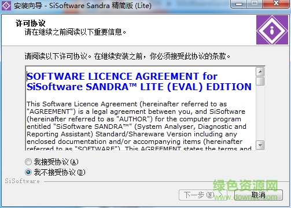Close the setup wizard window

(276, 4)
